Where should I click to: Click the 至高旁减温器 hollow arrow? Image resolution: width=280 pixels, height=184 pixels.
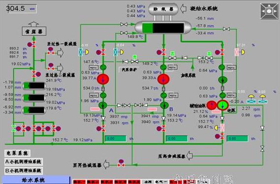189,155
